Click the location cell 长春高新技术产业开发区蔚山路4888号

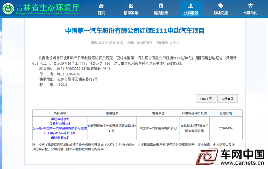(x=112, y=128)
